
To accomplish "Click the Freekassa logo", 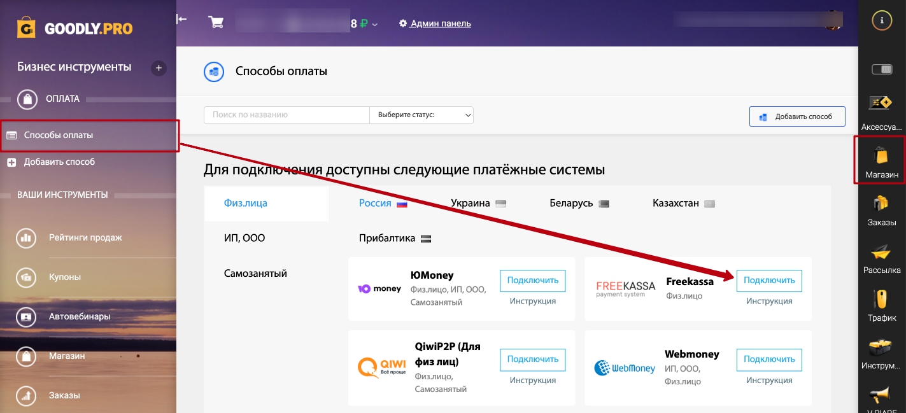I will pyautogui.click(x=625, y=289).
